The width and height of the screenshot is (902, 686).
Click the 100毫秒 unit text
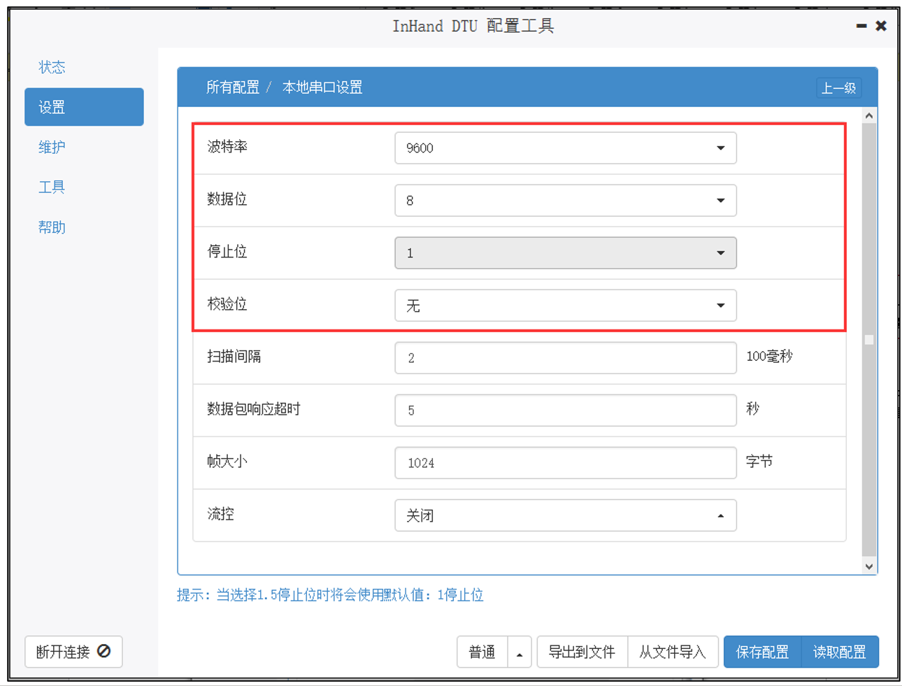[x=769, y=357]
